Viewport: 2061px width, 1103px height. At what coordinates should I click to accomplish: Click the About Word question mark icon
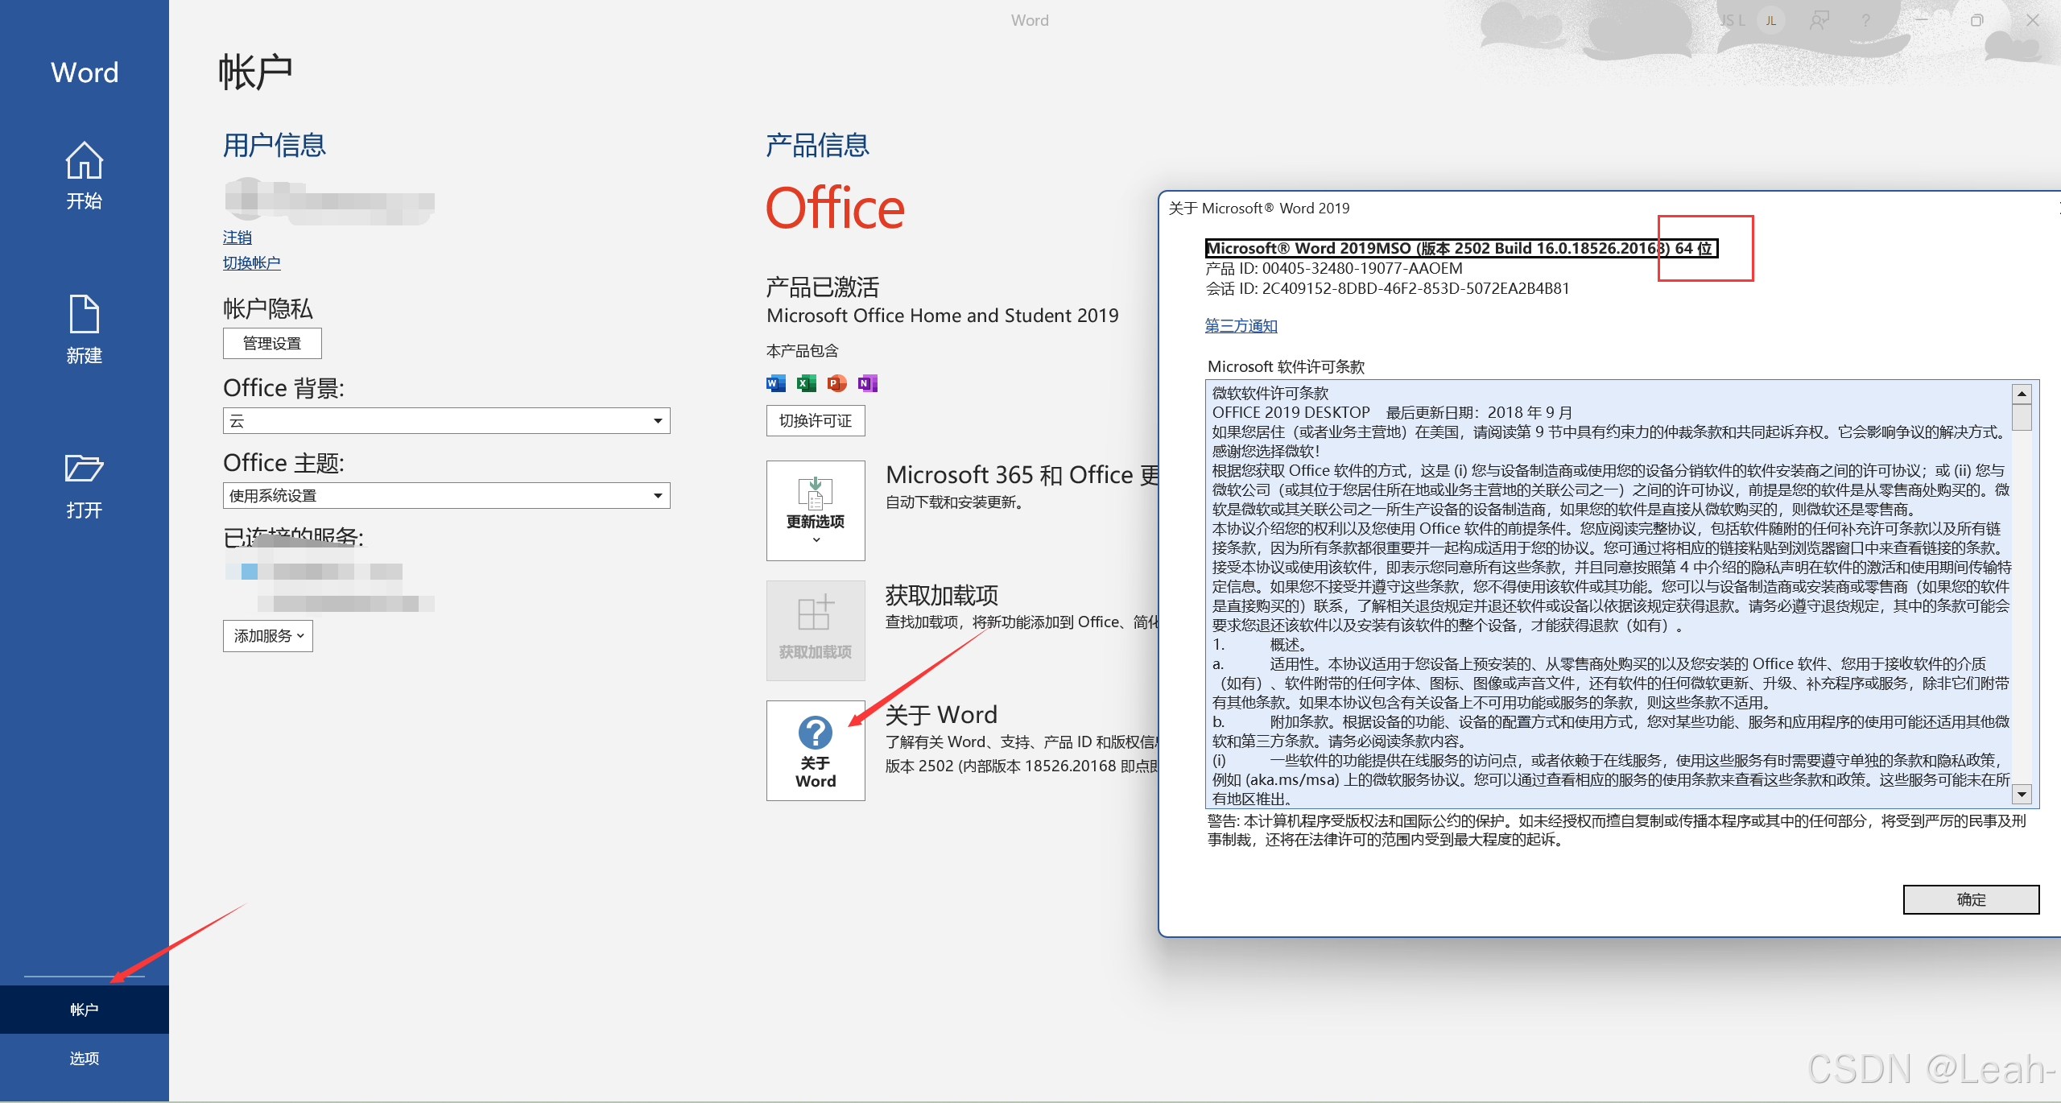tap(815, 733)
